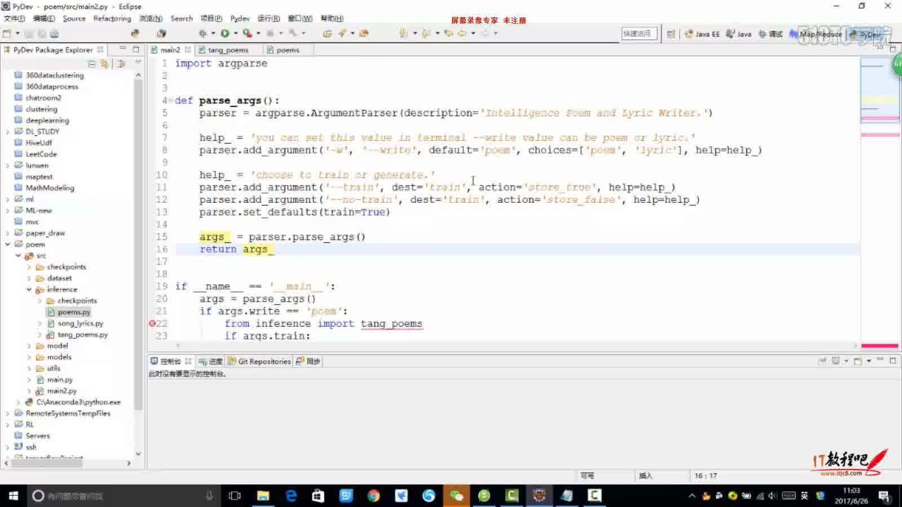Screen dimensions: 902x507
Task: Click the error marker on line 22
Action: [x=152, y=323]
